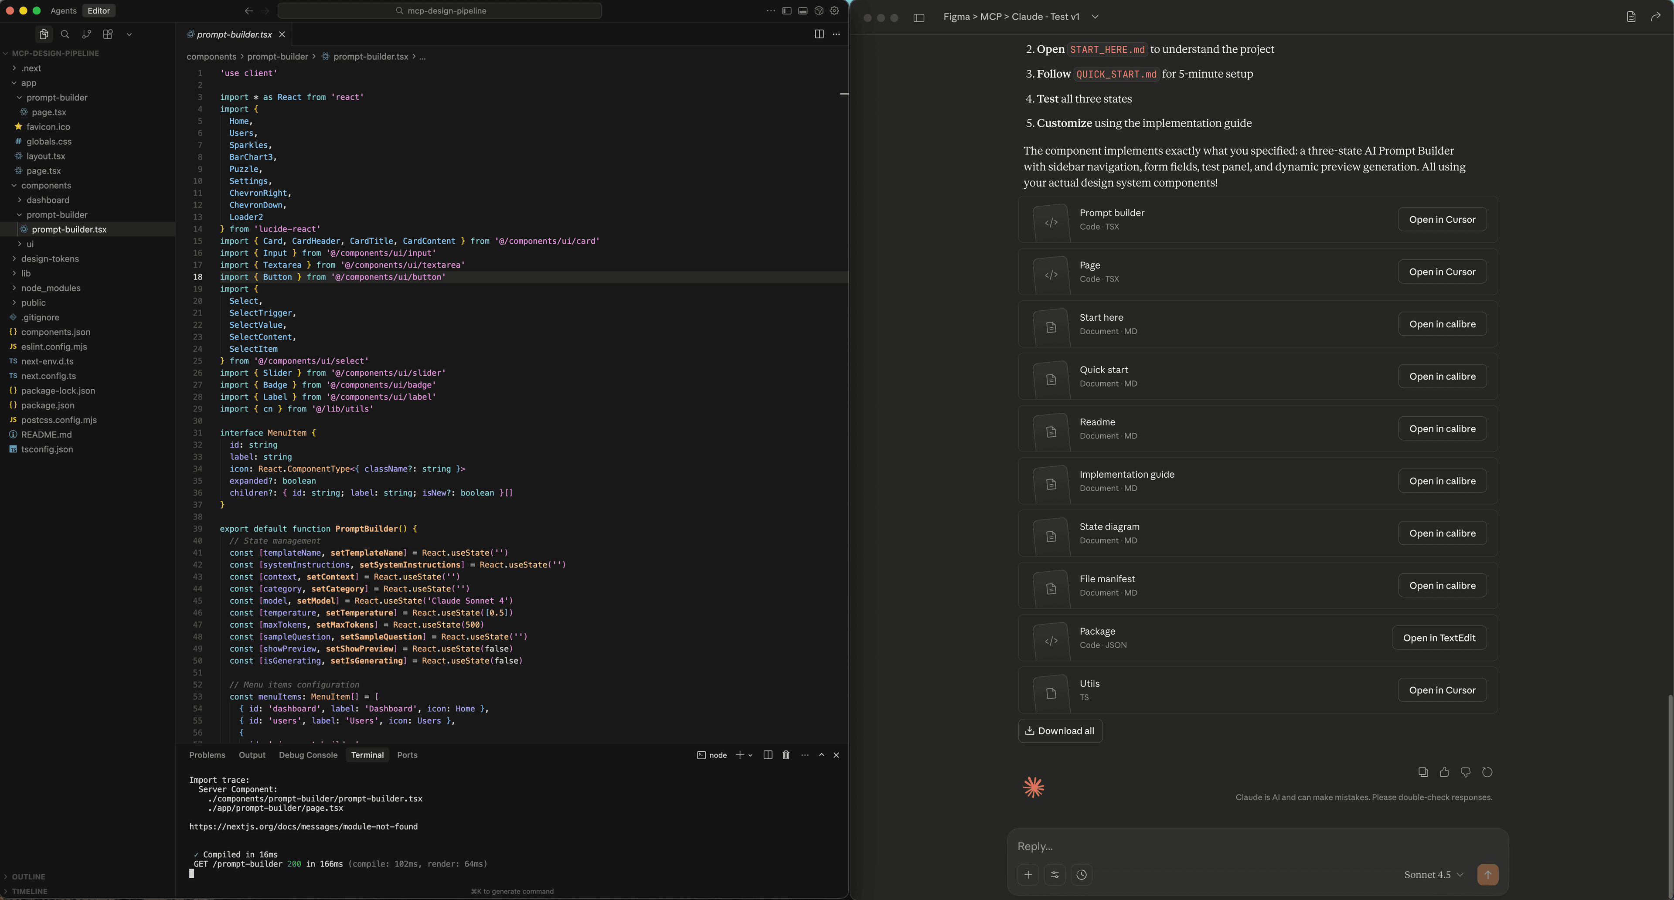Screen dimensions: 1674x900
Task: Click the search icon in explorer header
Action: pos(65,34)
